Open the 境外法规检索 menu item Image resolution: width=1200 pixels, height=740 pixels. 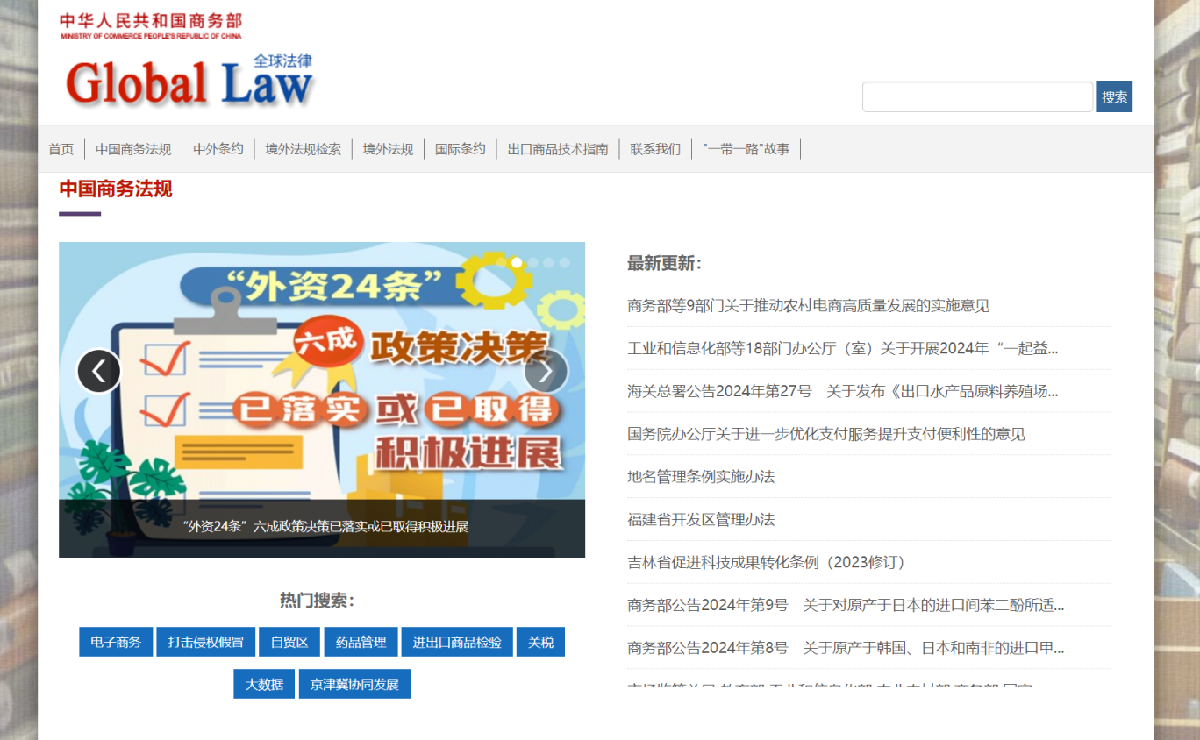pos(303,148)
